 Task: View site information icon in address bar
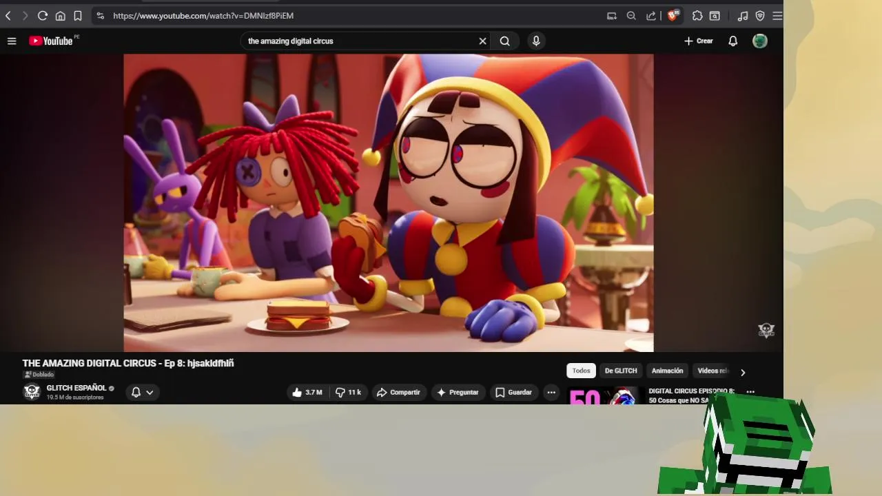(x=100, y=15)
